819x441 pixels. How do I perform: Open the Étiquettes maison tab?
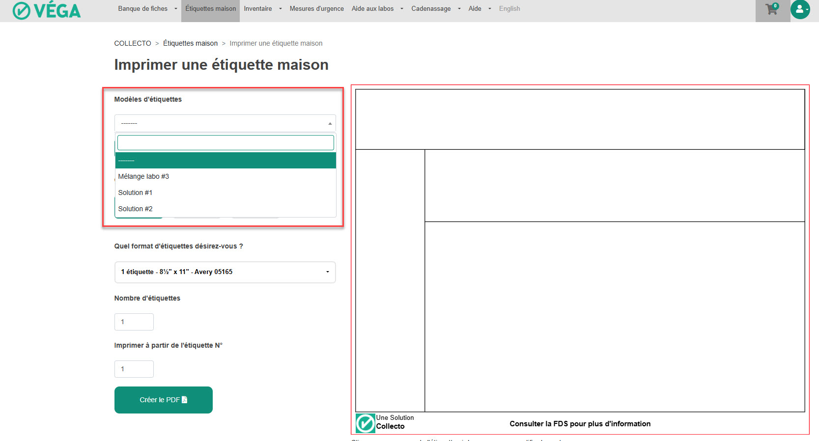(210, 9)
